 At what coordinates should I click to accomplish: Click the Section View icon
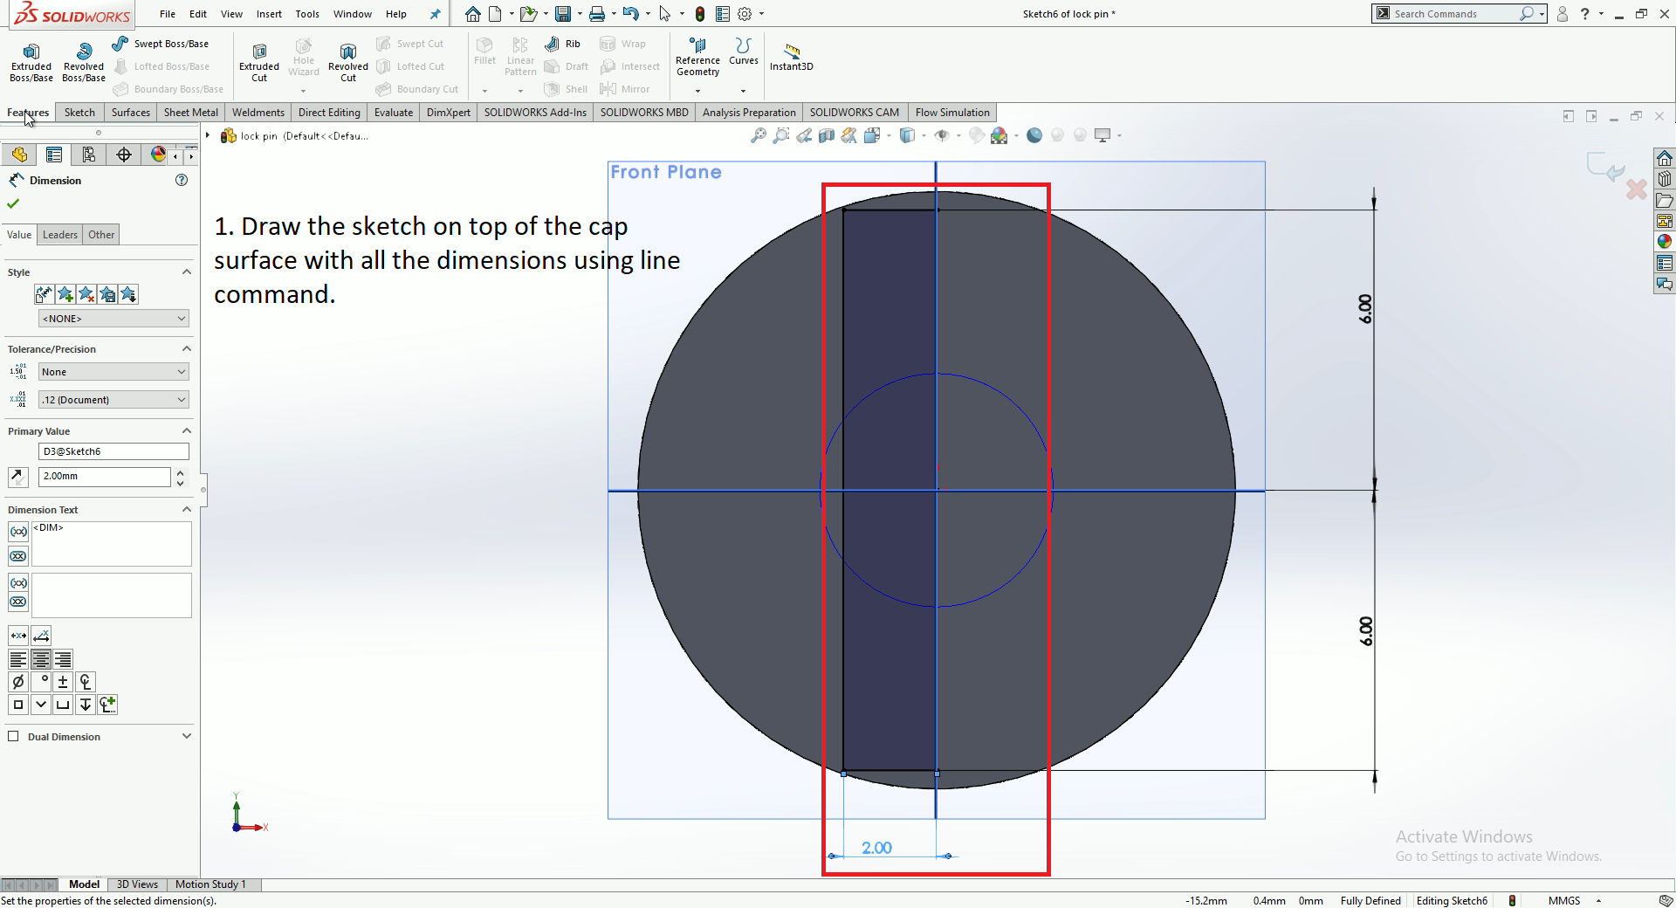click(x=827, y=135)
